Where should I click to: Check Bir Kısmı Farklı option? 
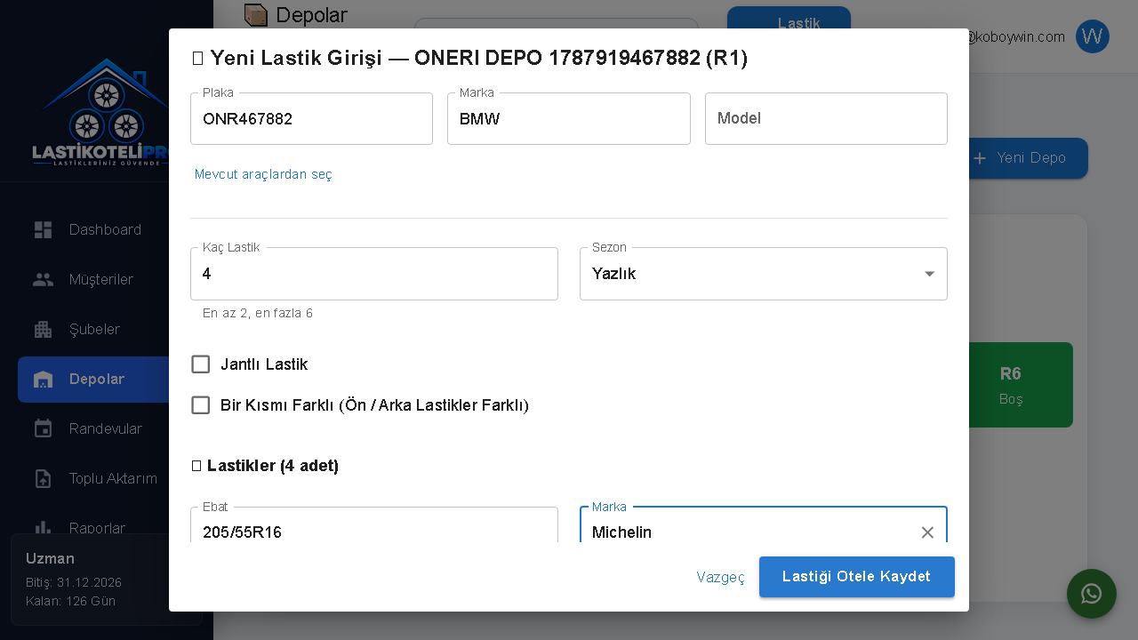point(201,405)
